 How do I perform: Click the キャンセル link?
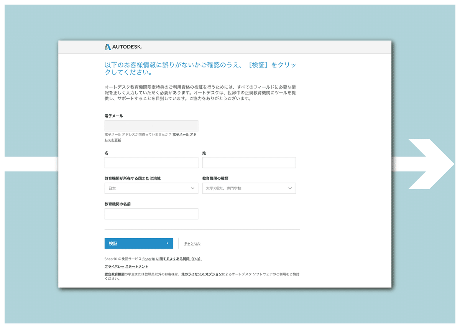[x=192, y=244]
